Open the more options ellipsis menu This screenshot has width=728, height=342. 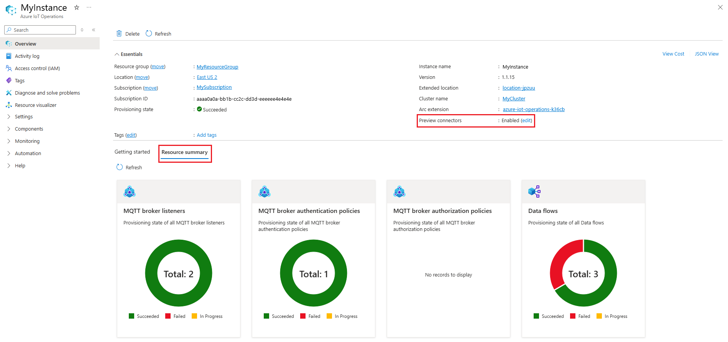(x=89, y=7)
